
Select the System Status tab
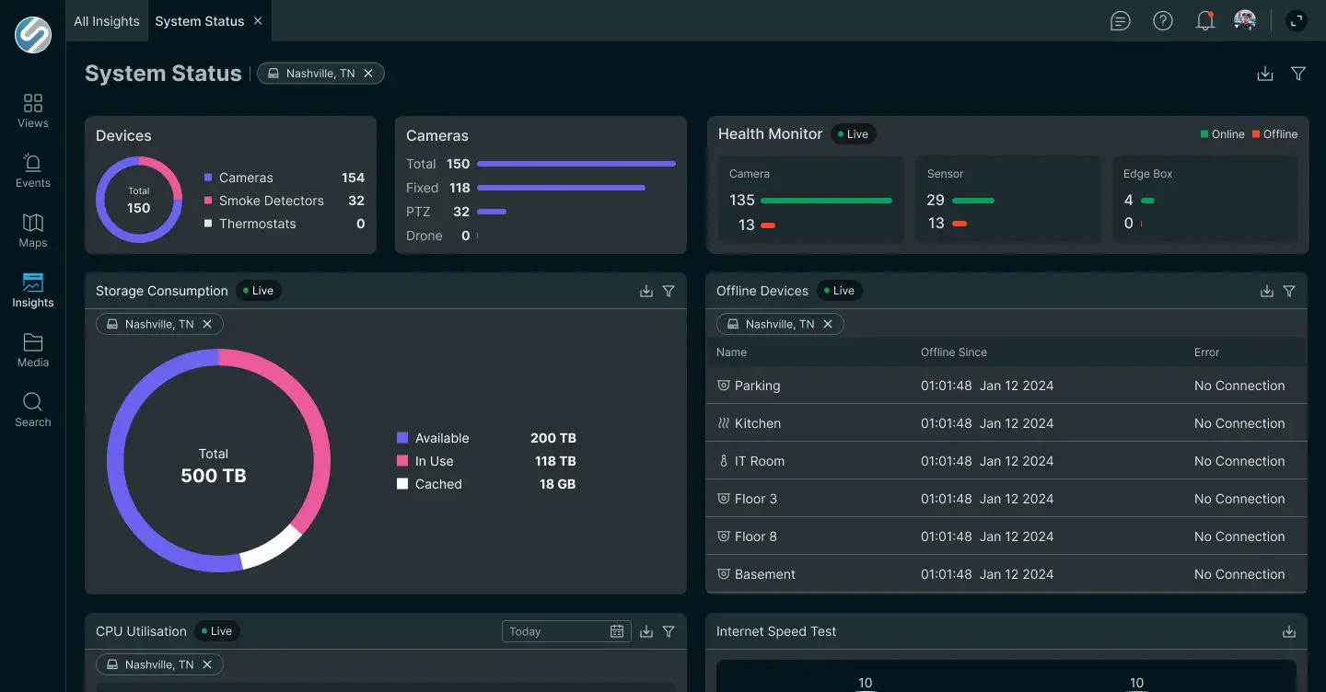tap(200, 21)
